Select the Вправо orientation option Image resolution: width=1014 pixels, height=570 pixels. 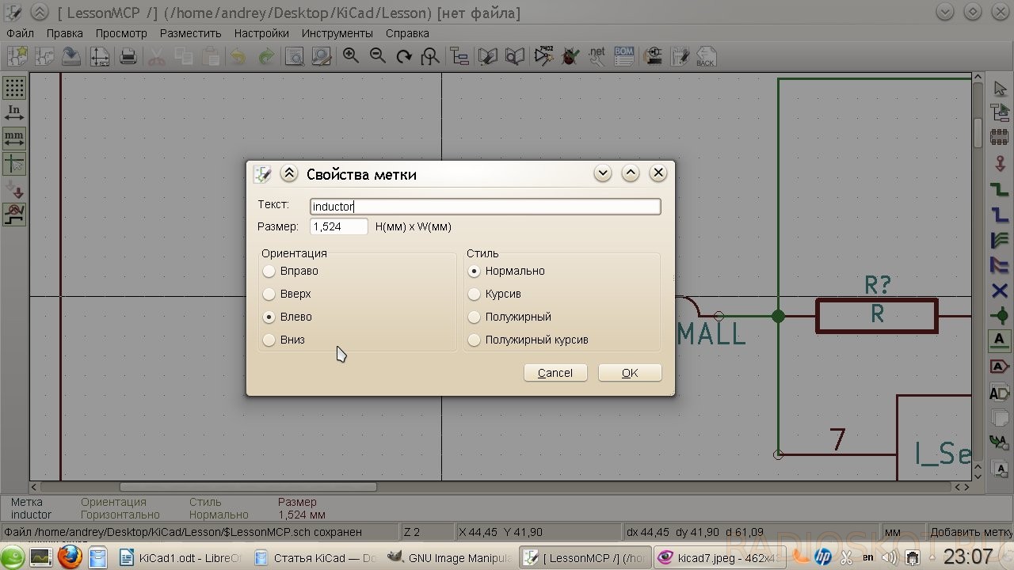[269, 272]
